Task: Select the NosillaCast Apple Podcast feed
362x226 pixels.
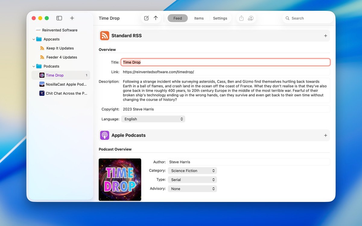Action: [61, 84]
